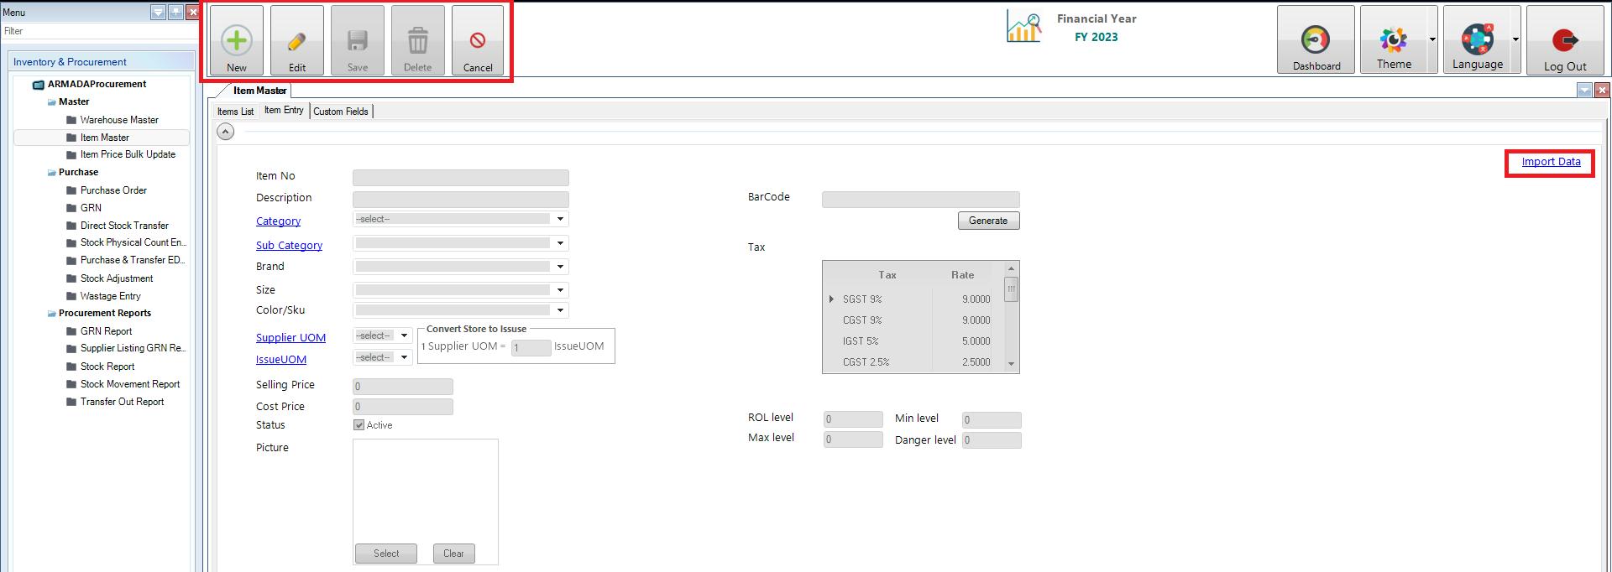
Task: Click the Log Out icon
Action: click(1564, 39)
